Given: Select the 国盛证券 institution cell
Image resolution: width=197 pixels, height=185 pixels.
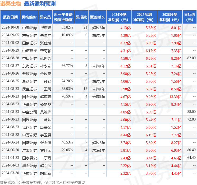Looking at the screenshot, I should pyautogui.click(x=30, y=143).
